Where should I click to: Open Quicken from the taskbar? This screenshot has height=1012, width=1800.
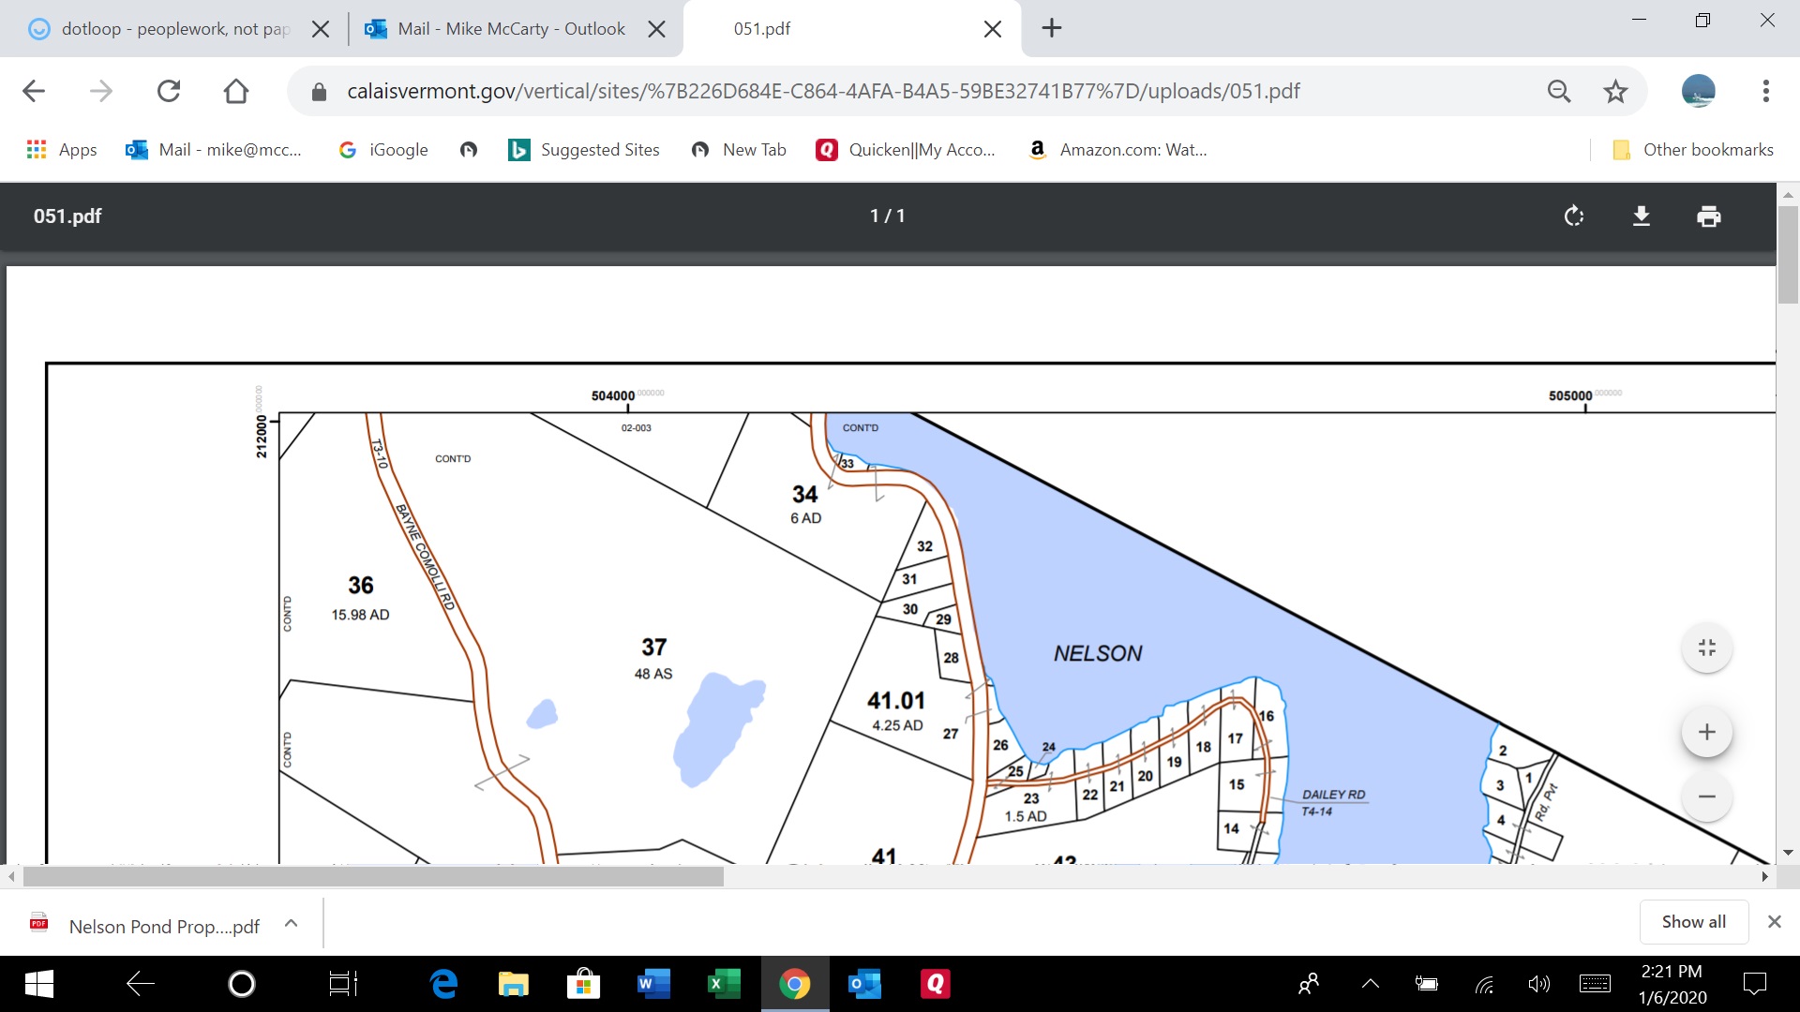935,984
